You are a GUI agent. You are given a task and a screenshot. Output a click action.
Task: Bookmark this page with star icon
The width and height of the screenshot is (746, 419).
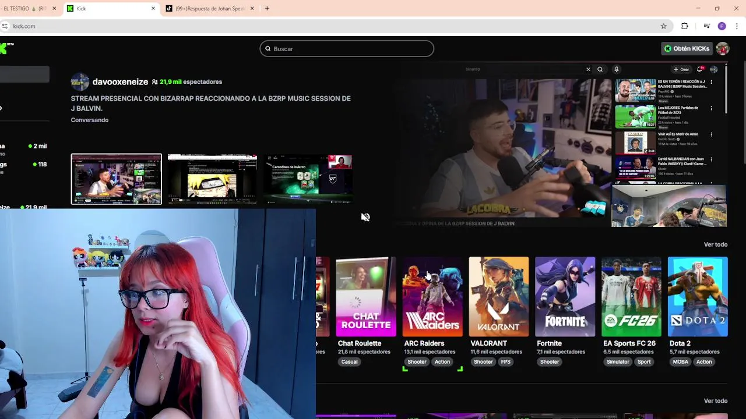tap(663, 26)
